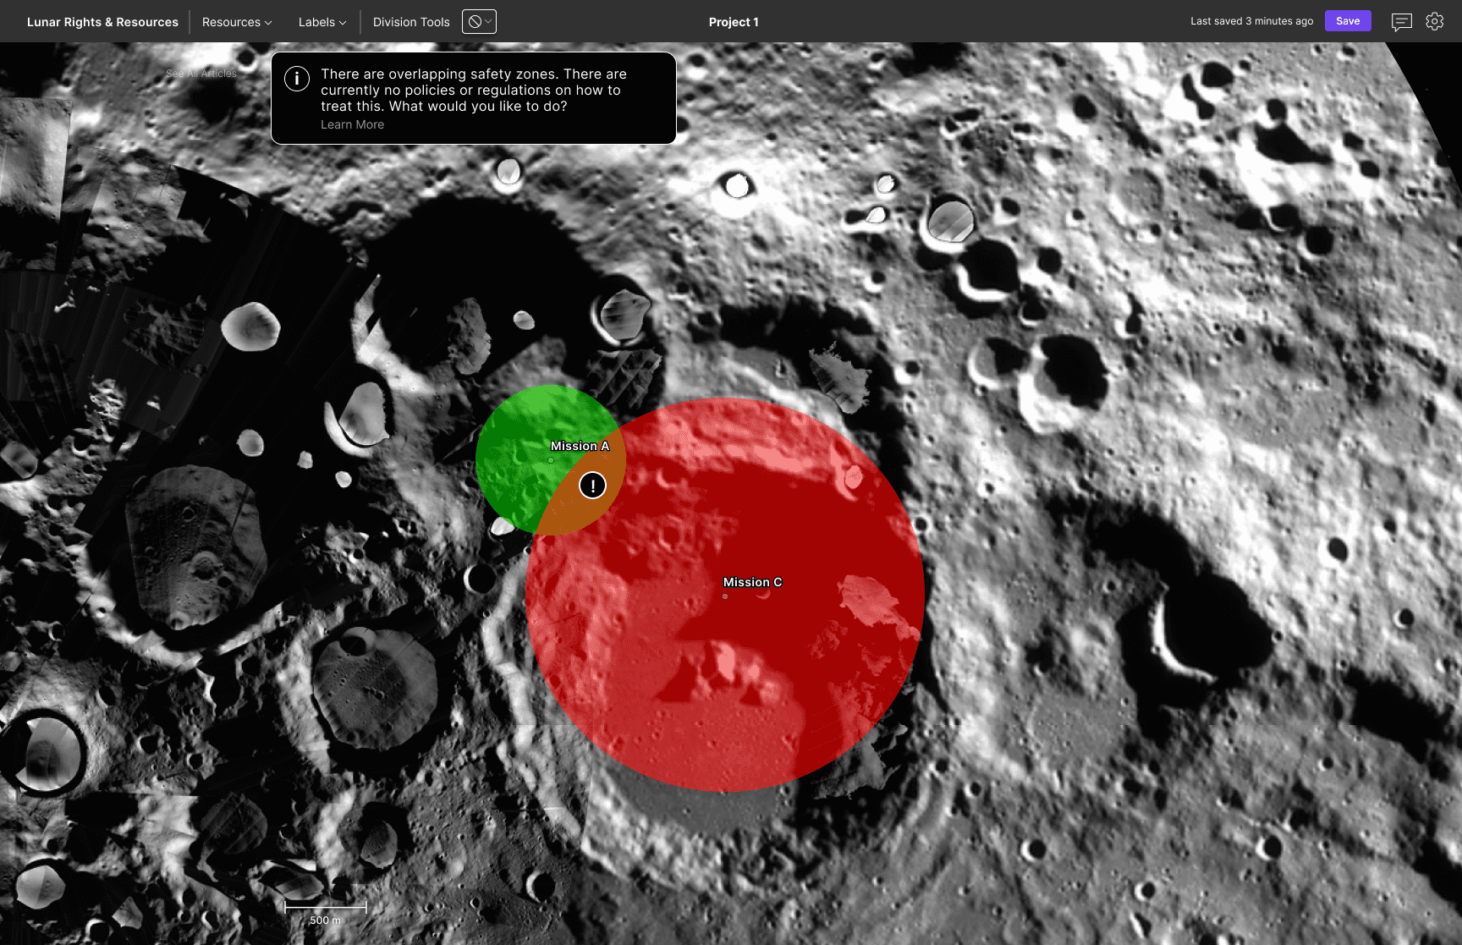Click the Project 1 title
Image resolution: width=1462 pixels, height=945 pixels.
pyautogui.click(x=734, y=22)
